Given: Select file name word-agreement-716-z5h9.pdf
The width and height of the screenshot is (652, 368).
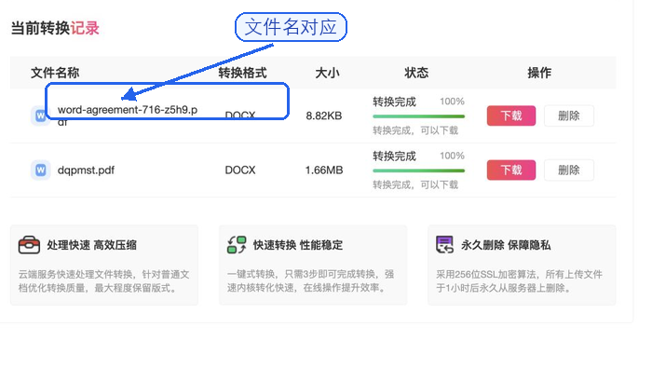Looking at the screenshot, I should (128, 116).
